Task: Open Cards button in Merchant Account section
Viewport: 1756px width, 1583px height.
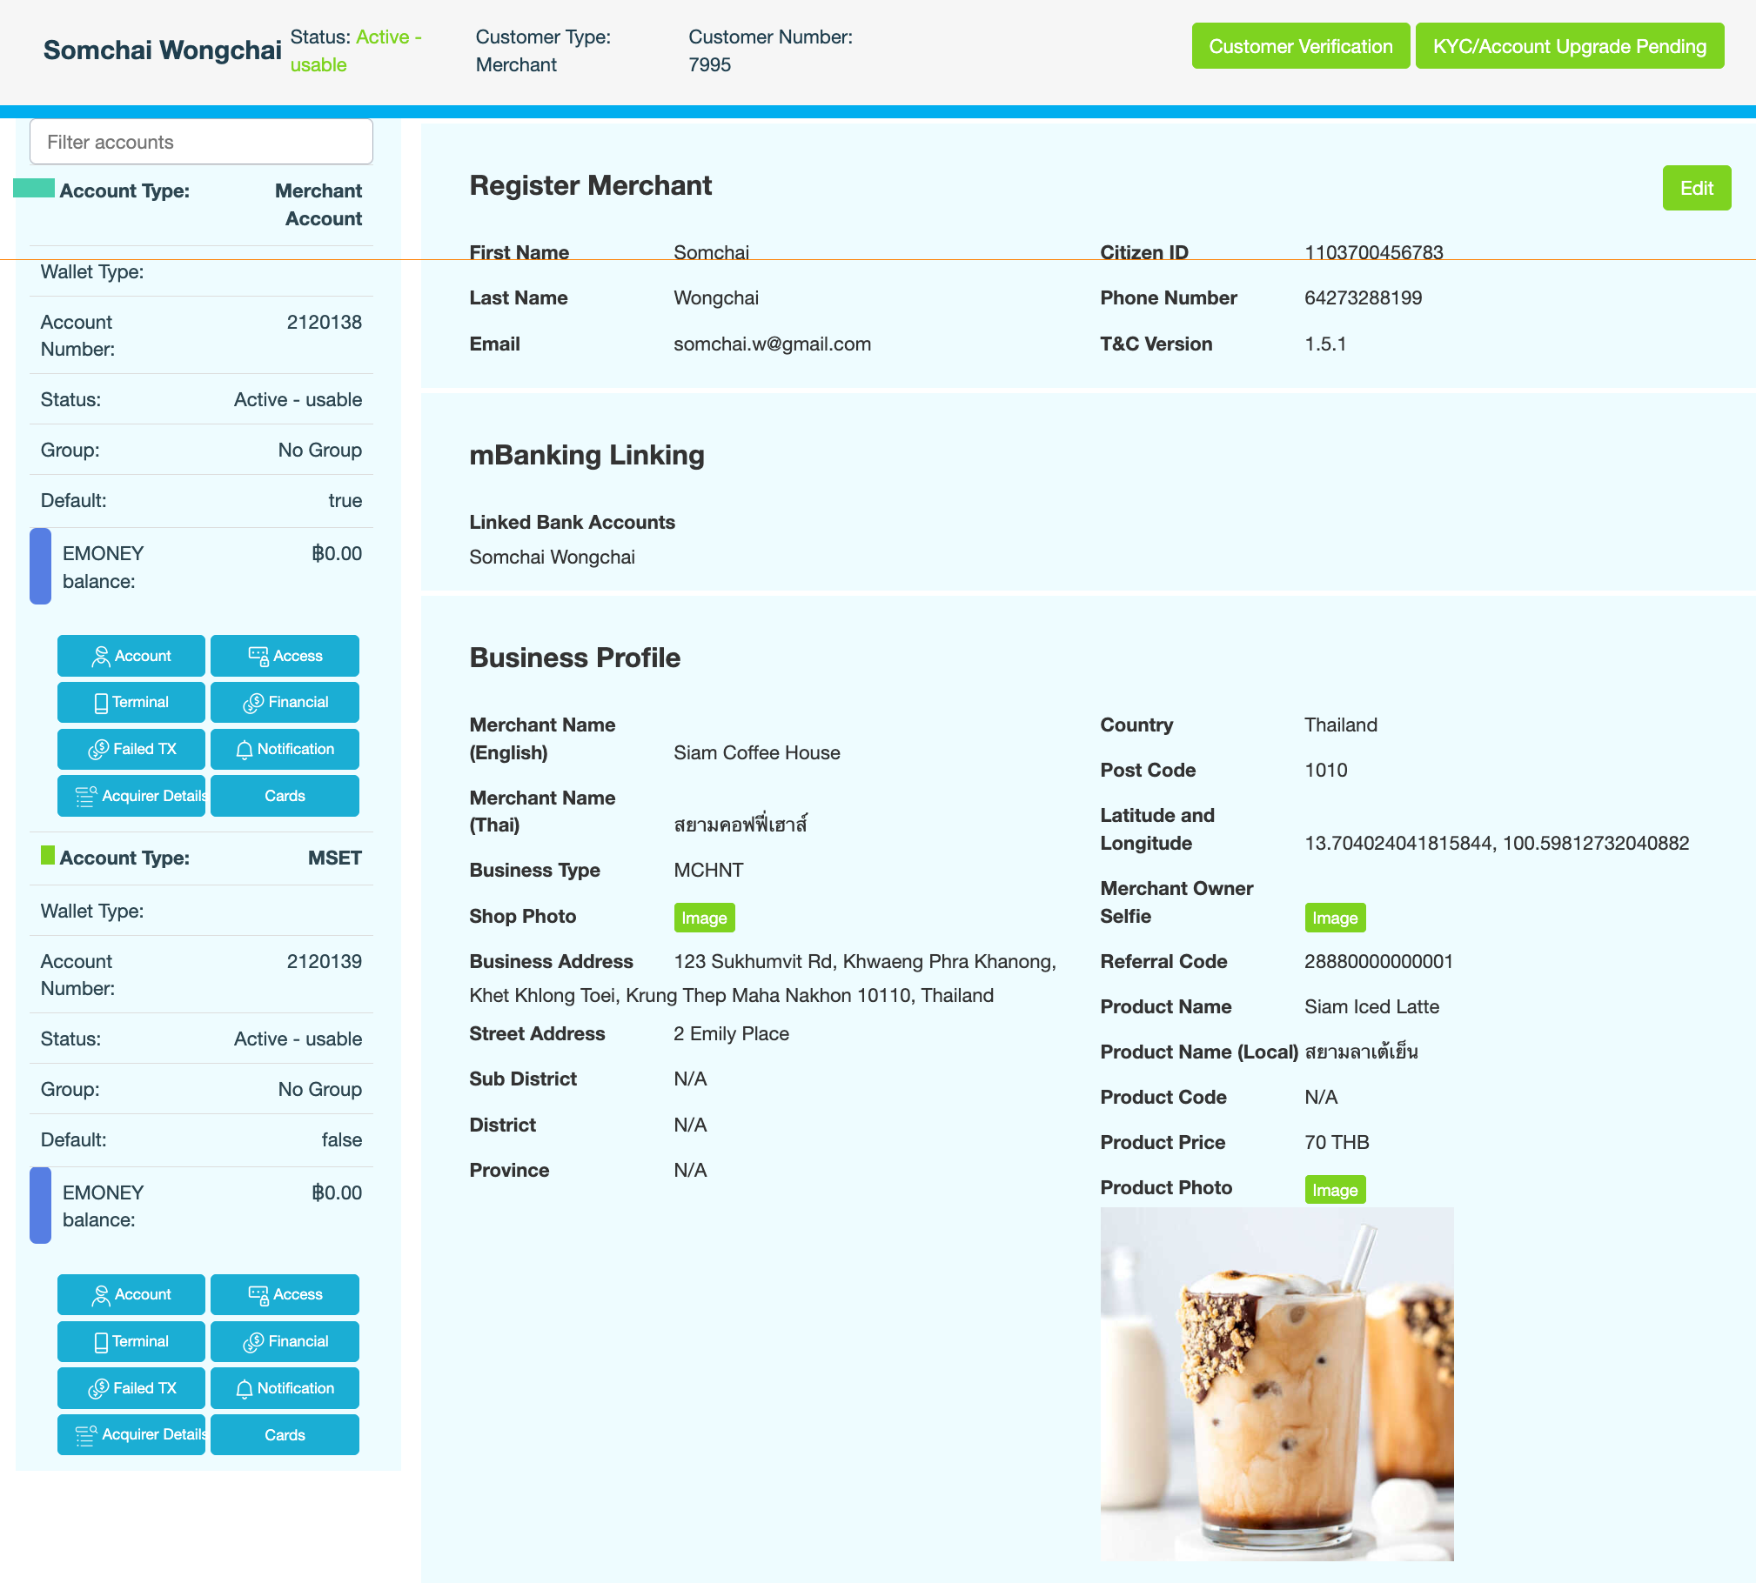Action: coord(285,796)
